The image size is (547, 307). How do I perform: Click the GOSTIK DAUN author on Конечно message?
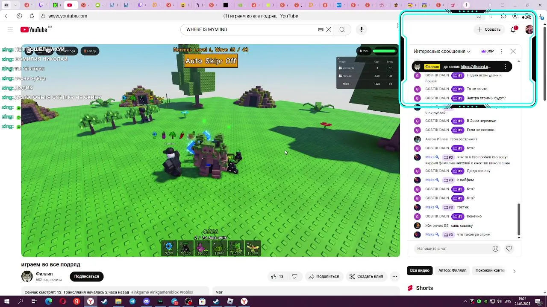click(x=437, y=216)
